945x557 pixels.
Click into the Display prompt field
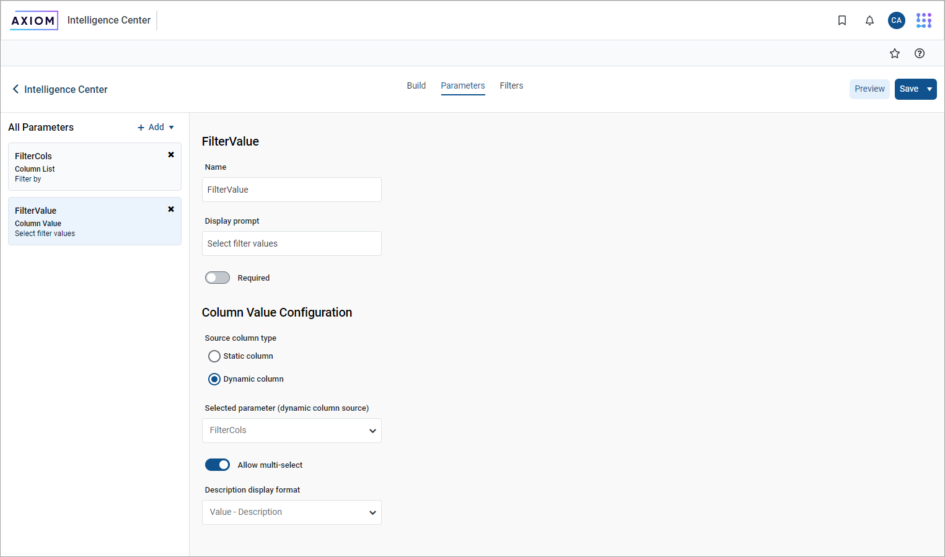click(291, 243)
